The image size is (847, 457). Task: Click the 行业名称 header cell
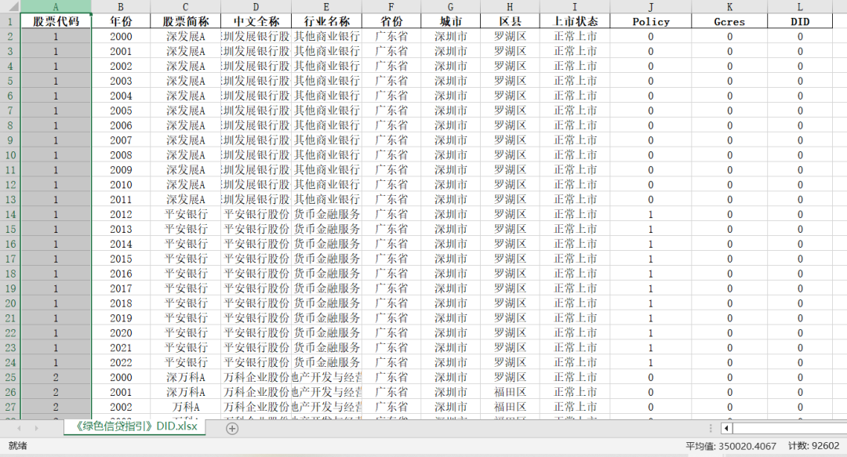click(x=326, y=22)
